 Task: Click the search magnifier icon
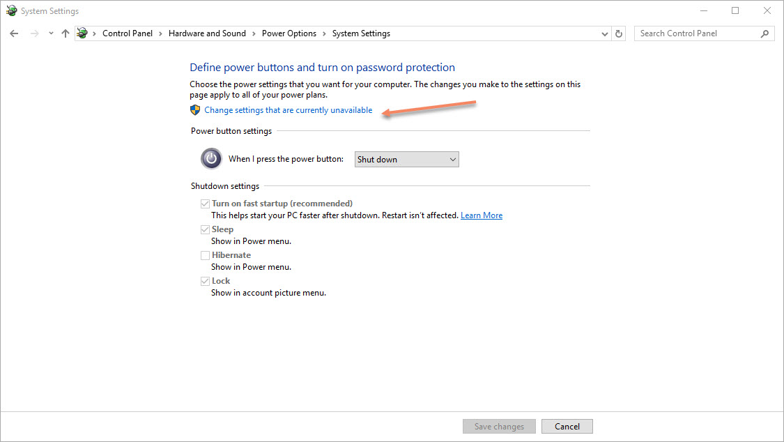764,33
